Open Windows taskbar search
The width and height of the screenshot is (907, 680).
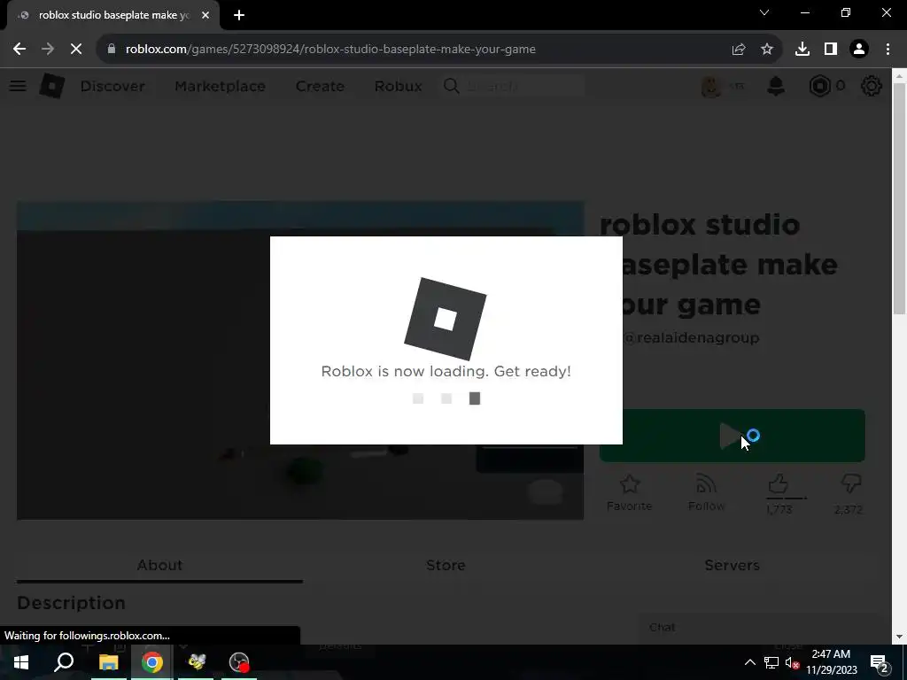click(64, 662)
